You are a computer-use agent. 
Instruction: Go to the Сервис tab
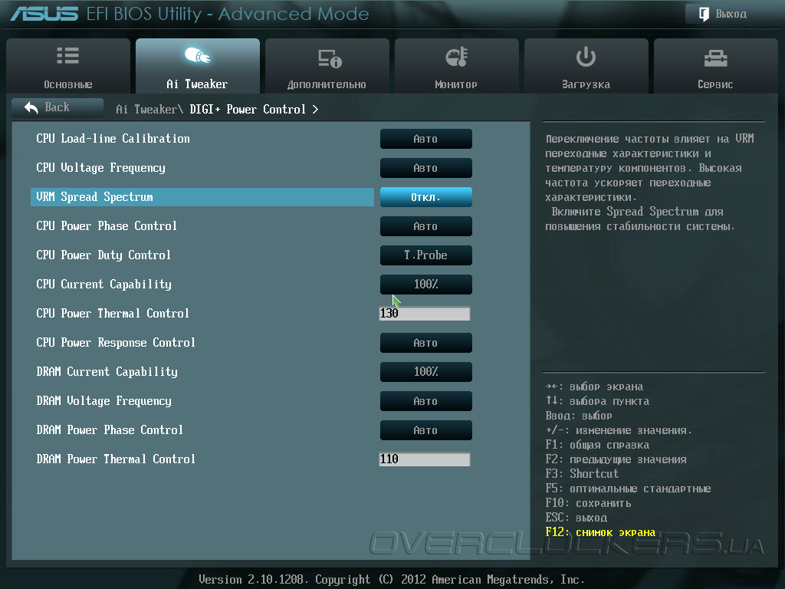click(715, 66)
